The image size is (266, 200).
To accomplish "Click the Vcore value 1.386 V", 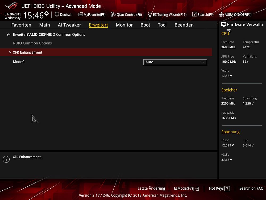I will (x=226, y=76).
